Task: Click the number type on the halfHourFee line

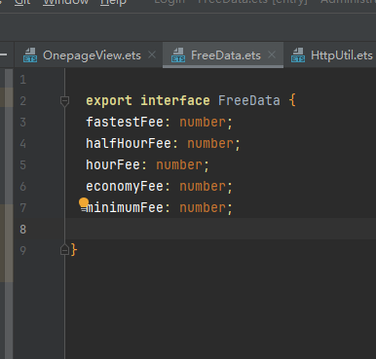Action: [x=210, y=144]
